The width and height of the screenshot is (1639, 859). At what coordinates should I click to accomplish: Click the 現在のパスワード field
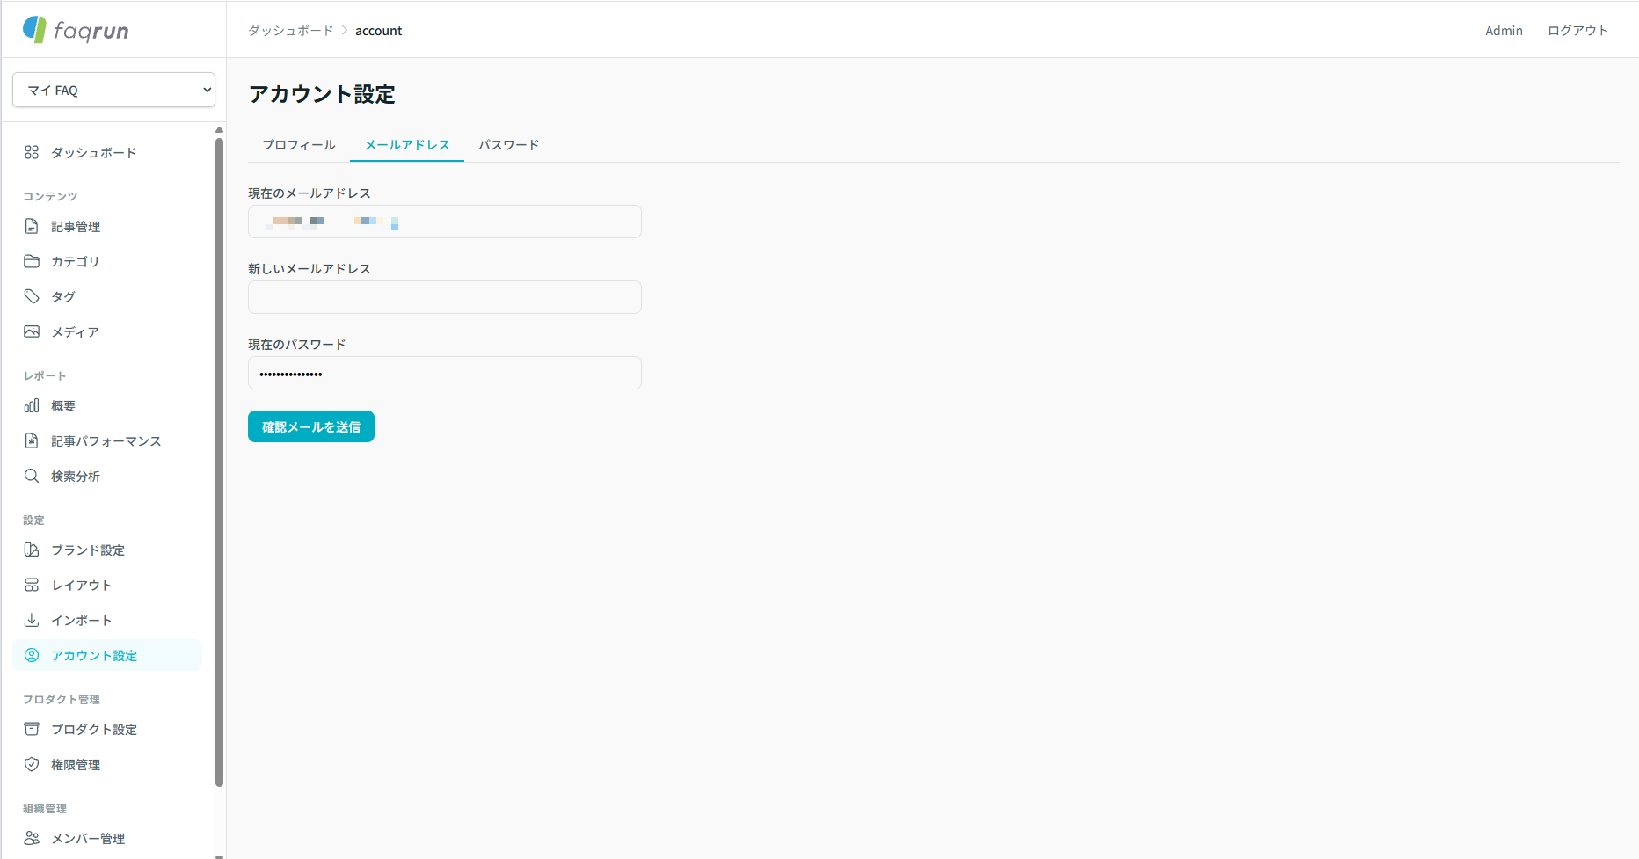coord(445,373)
